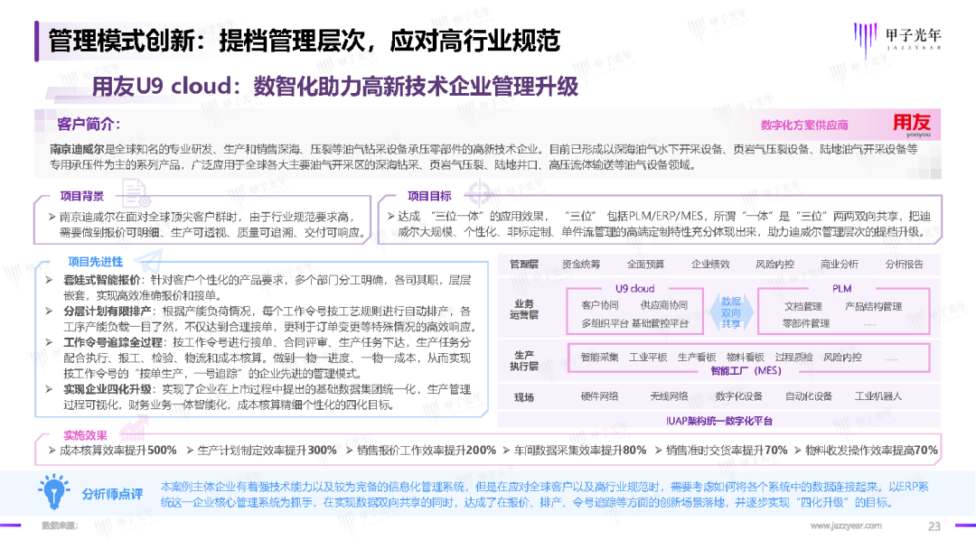The width and height of the screenshot is (976, 549).
Task: Select 产品结构管理 in the PLM box
Action: point(873,306)
